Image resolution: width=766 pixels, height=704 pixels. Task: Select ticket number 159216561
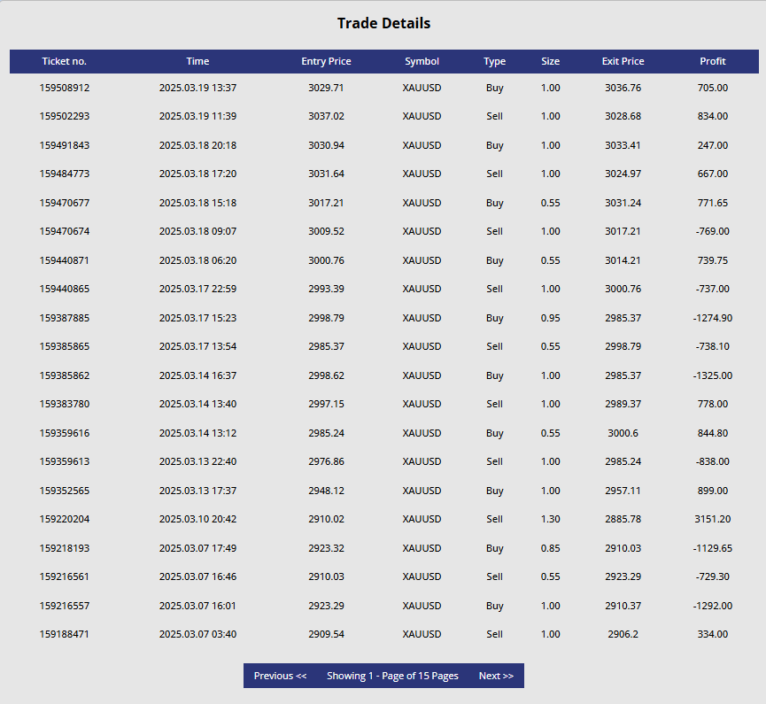[65, 577]
